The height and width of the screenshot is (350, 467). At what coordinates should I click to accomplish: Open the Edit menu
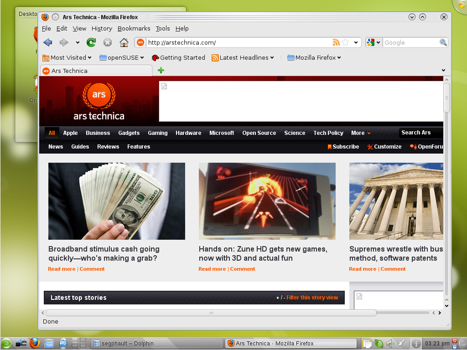tap(62, 29)
